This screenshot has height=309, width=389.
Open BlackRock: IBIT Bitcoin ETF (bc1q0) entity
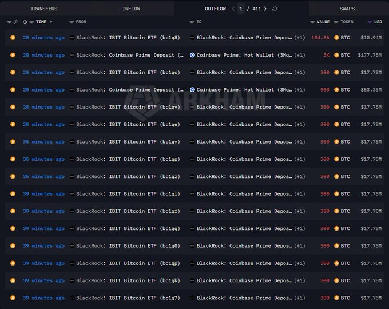tap(128, 246)
